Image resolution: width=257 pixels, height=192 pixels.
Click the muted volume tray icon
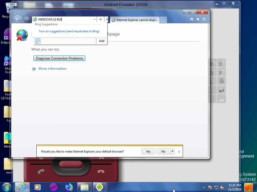(x=222, y=187)
